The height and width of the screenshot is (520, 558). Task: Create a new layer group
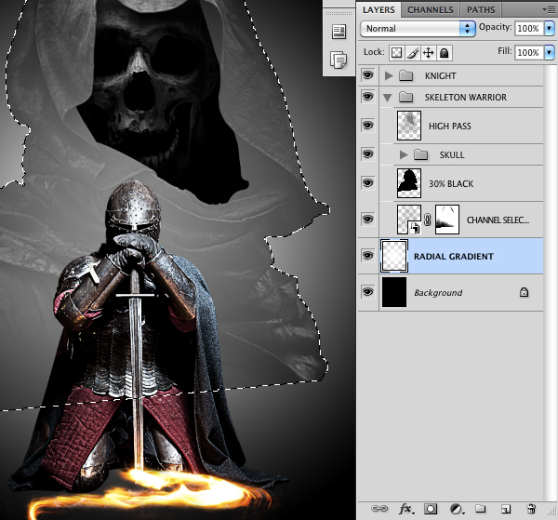(x=481, y=509)
